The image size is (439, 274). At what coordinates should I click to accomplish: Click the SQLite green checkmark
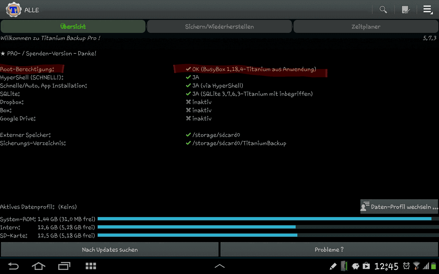[188, 94]
